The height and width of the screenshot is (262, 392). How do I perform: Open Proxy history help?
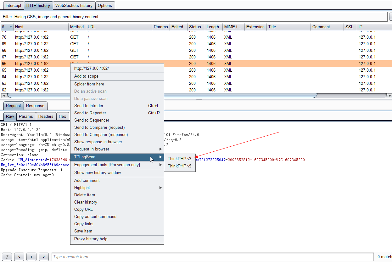click(117, 239)
